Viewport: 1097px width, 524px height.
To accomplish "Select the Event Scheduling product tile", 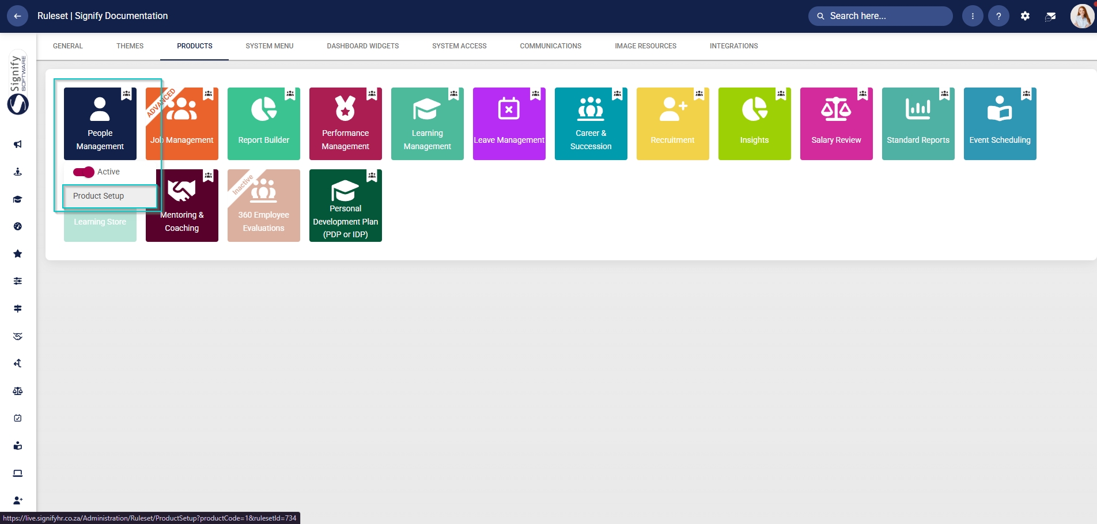I will tap(1000, 124).
